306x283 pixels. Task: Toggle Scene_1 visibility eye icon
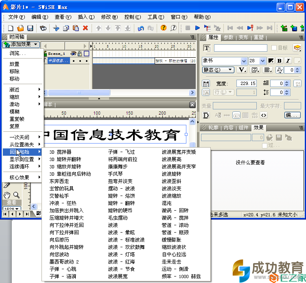click(x=73, y=54)
